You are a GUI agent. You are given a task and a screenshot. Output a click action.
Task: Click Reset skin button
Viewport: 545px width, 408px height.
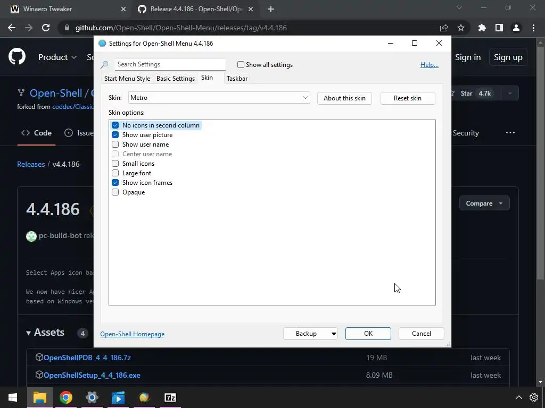407,98
